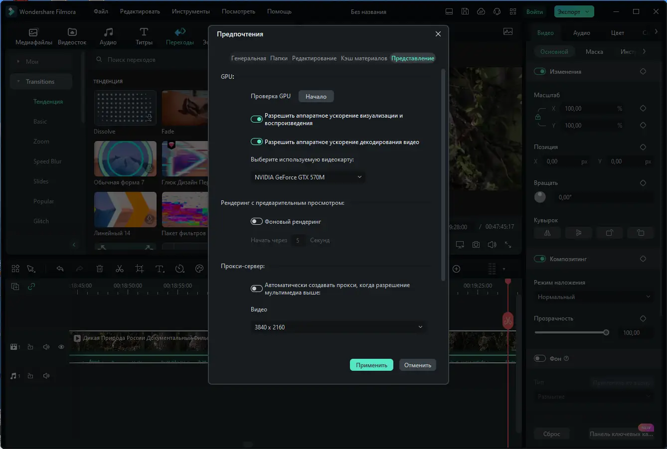Click the headset support icon
Screen dimensions: 667x449
(497, 11)
